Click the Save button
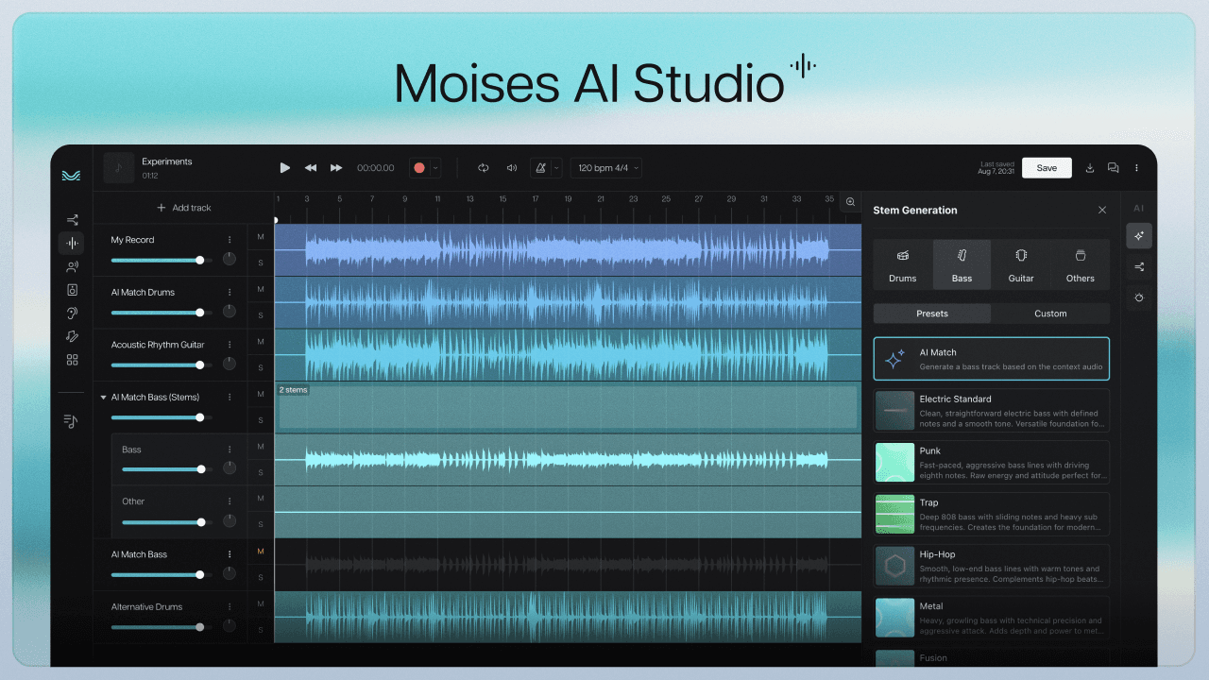The width and height of the screenshot is (1209, 680). [1047, 168]
